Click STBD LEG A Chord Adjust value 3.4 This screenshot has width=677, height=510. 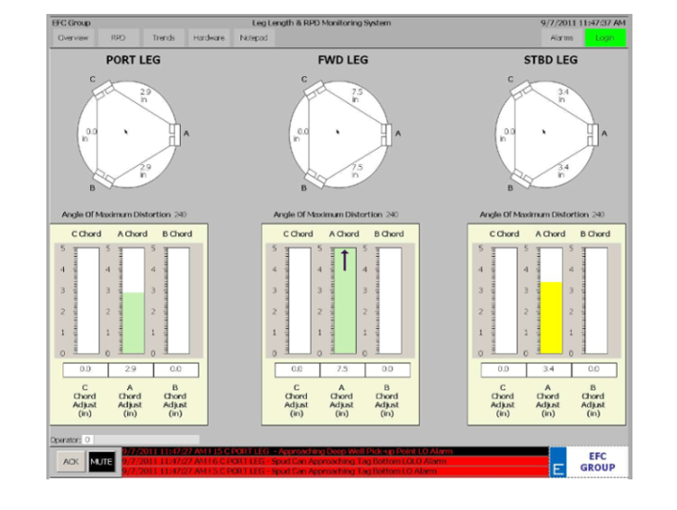point(549,370)
